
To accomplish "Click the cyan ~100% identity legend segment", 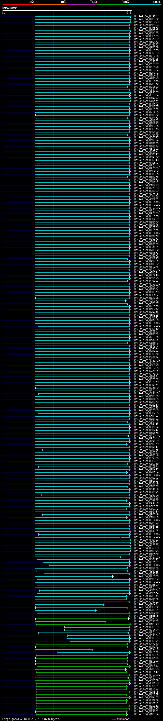I will pos(145,5).
